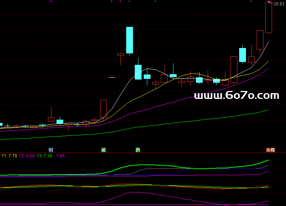Select the hollow white candlestick before final rally
The height and width of the screenshot is (206, 286).
(x=234, y=69)
